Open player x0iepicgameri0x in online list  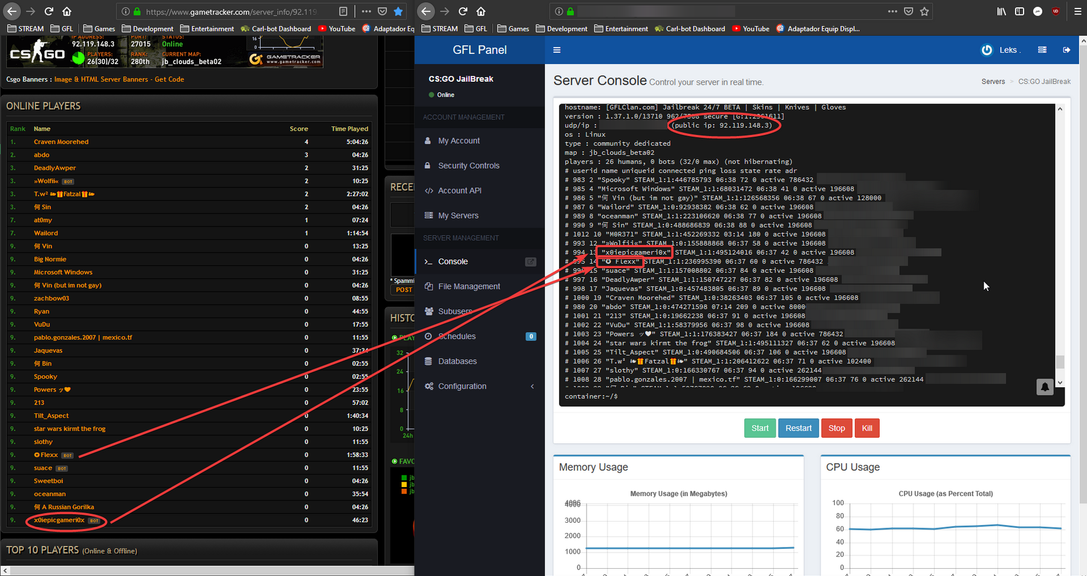59,520
